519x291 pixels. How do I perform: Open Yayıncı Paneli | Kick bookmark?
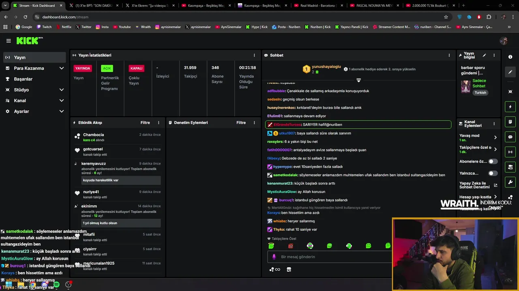point(351,27)
